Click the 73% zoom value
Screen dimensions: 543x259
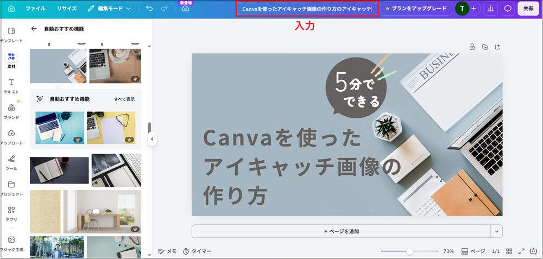click(x=448, y=251)
